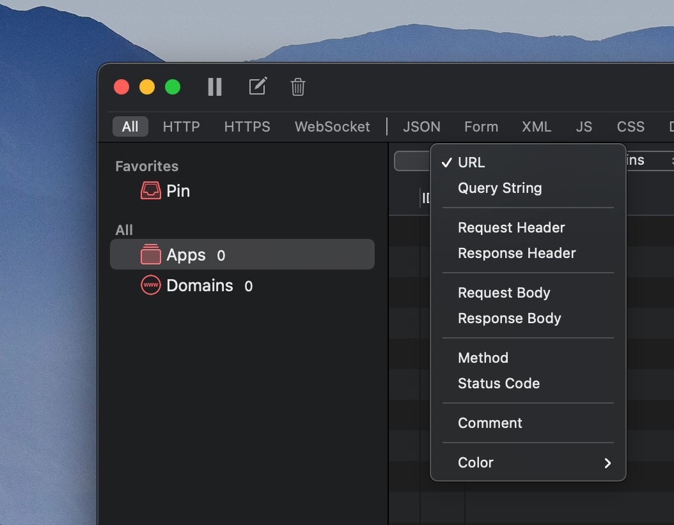
Task: Expand the Color submenu arrow
Action: (607, 463)
